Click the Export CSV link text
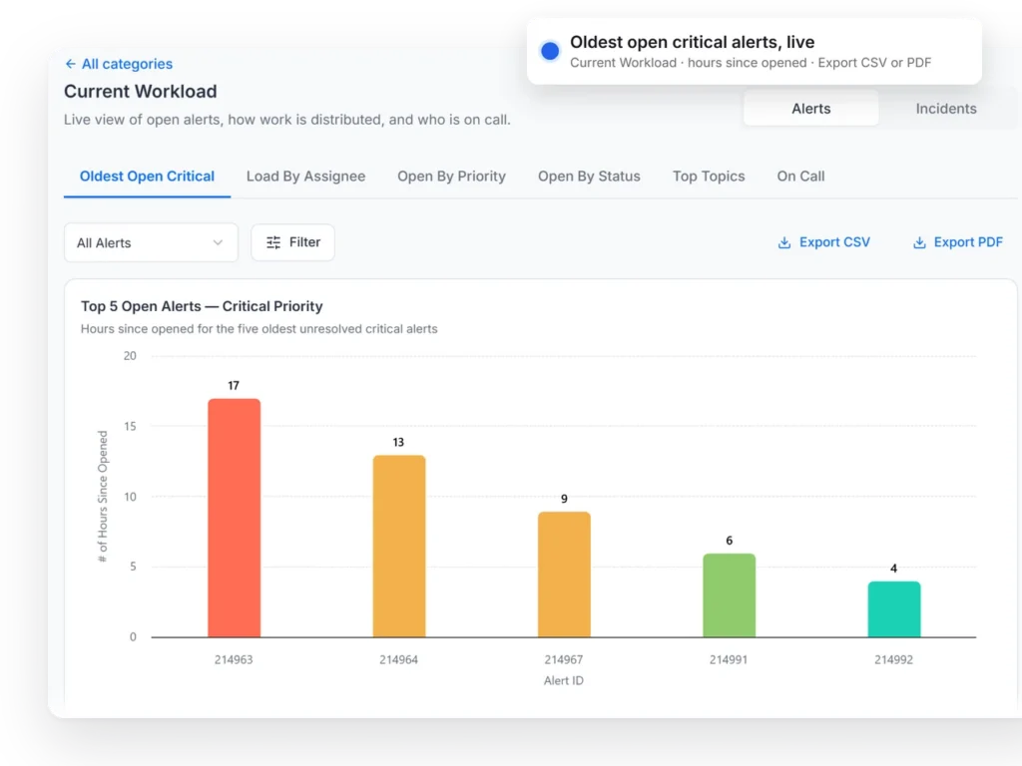Screen dimensions: 1022x766 pos(834,242)
